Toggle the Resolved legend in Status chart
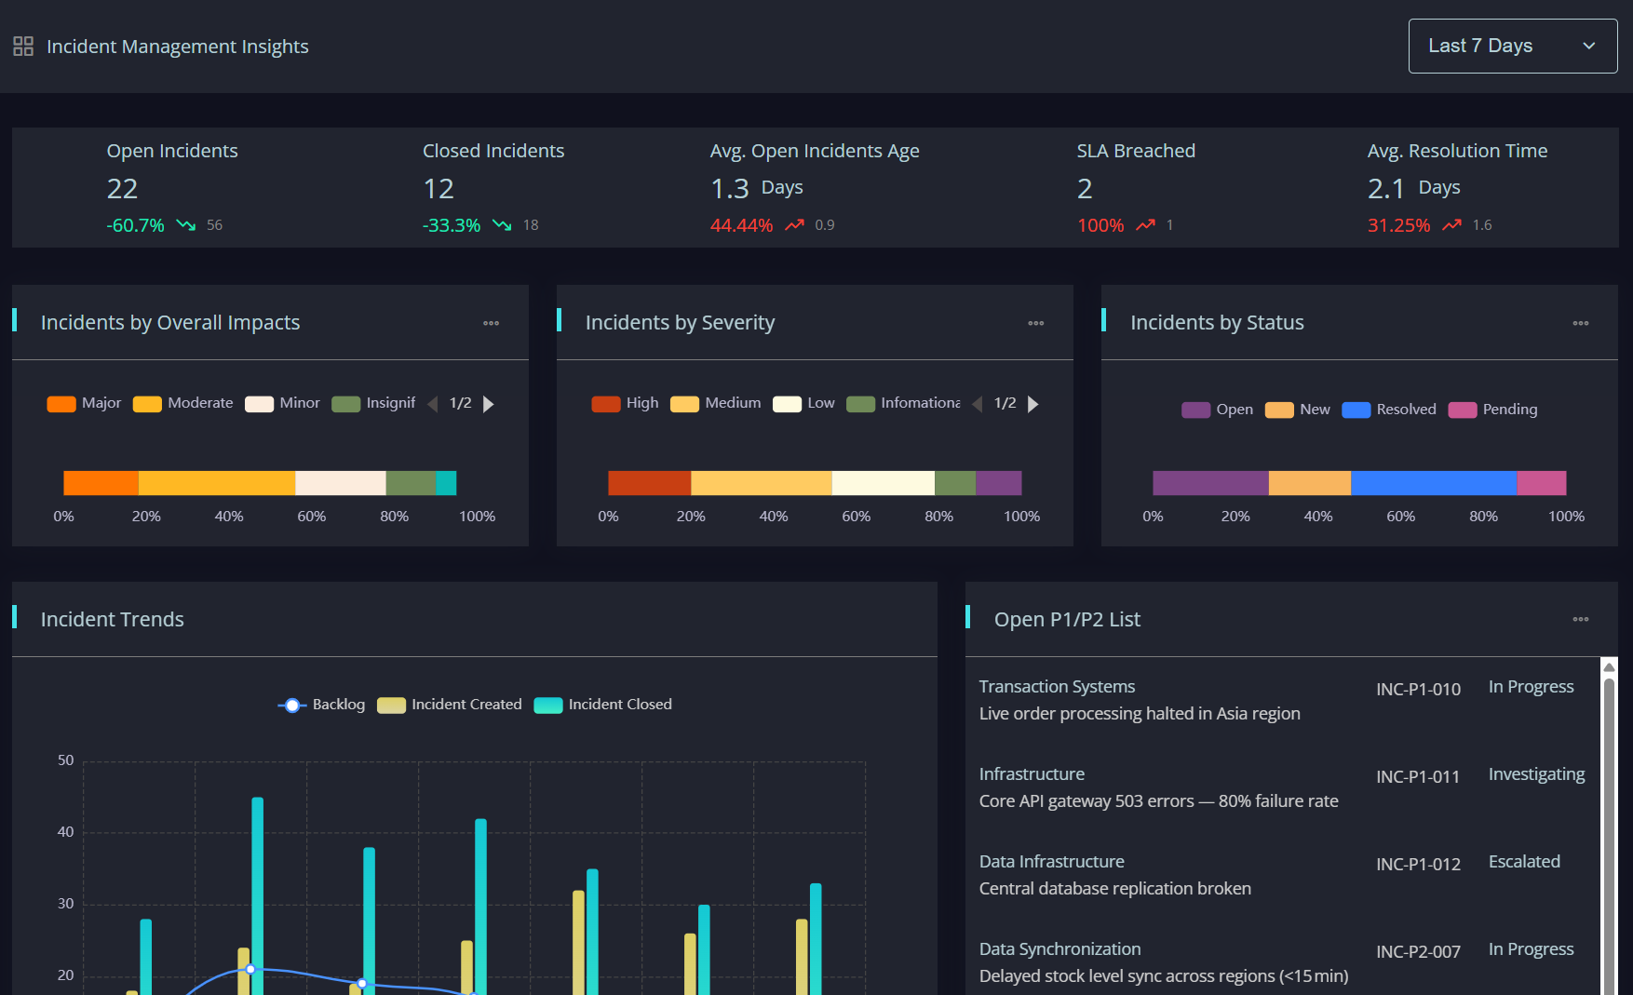Image resolution: width=1633 pixels, height=995 pixels. (x=1389, y=410)
